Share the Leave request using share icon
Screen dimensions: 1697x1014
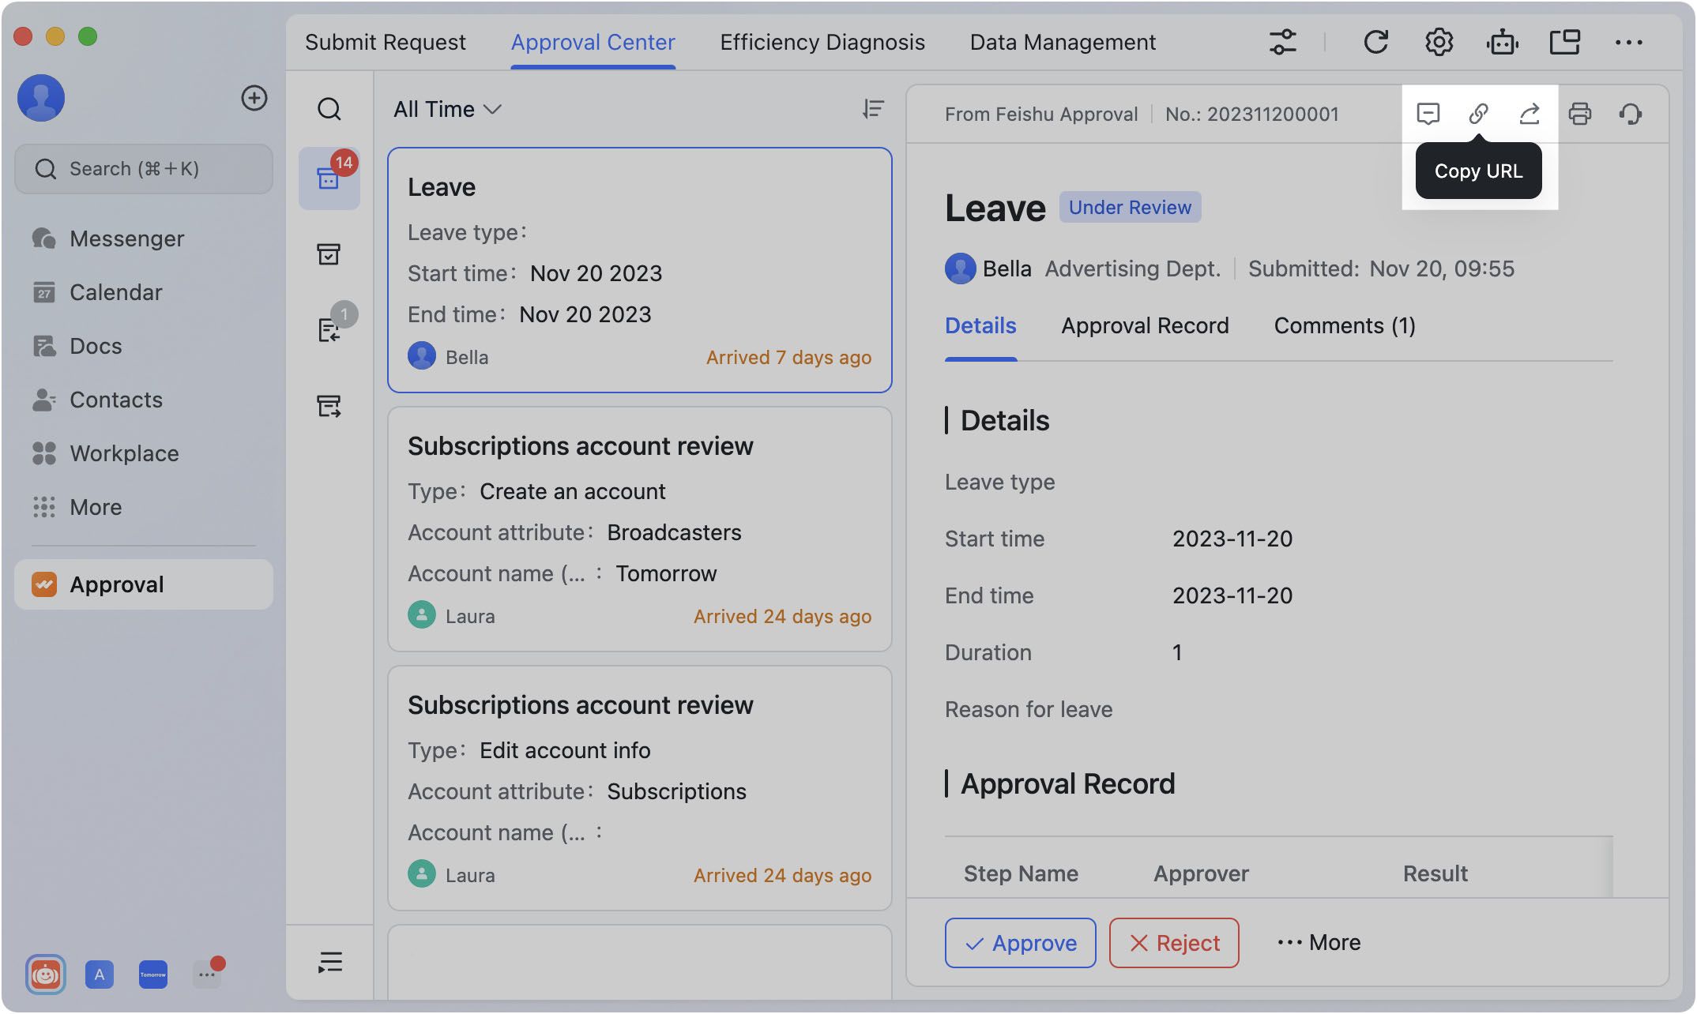tap(1530, 114)
